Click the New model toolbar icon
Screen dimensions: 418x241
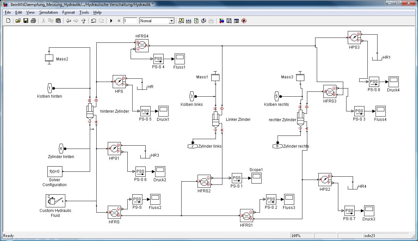(8, 21)
